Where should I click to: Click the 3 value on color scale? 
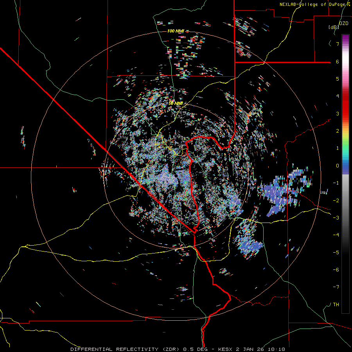[338, 113]
